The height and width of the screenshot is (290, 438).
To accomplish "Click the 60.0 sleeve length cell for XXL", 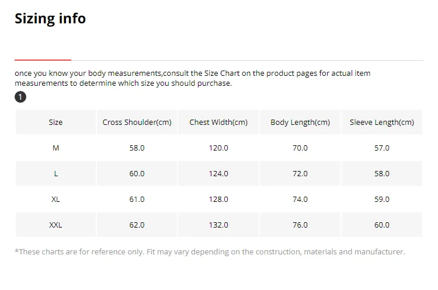I will pyautogui.click(x=382, y=225).
